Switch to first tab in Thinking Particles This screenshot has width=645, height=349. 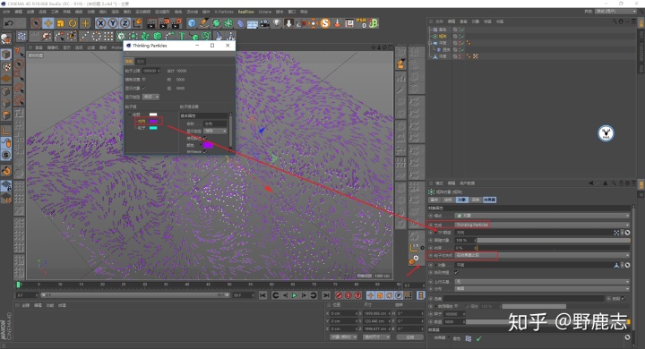coord(129,61)
